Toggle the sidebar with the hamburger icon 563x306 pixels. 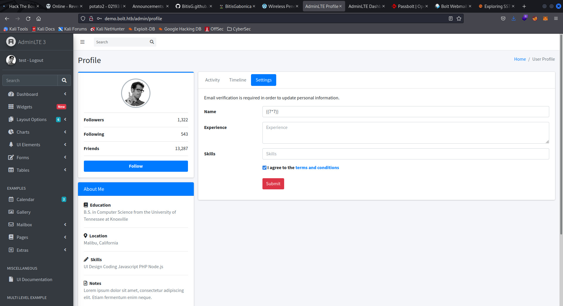(x=82, y=42)
